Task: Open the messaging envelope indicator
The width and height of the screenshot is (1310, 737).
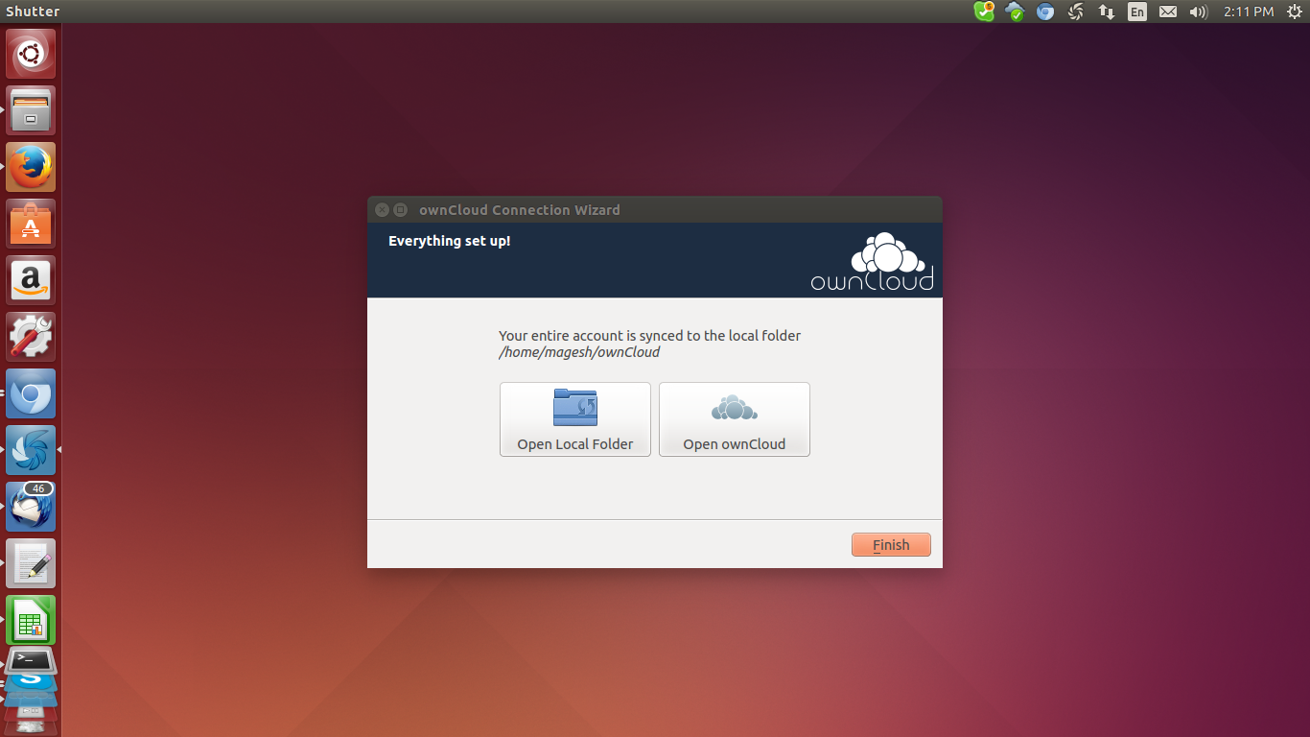Action: pyautogui.click(x=1167, y=12)
